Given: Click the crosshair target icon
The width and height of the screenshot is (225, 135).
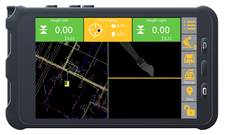Looking at the screenshot, I should (96, 30).
